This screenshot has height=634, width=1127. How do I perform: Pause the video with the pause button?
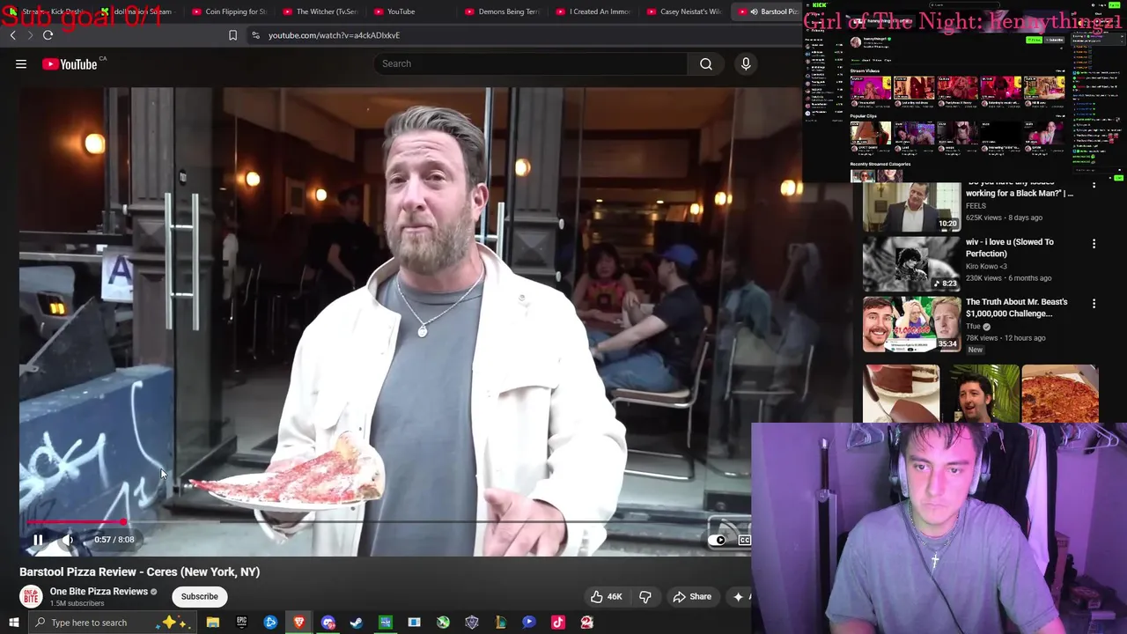point(38,540)
